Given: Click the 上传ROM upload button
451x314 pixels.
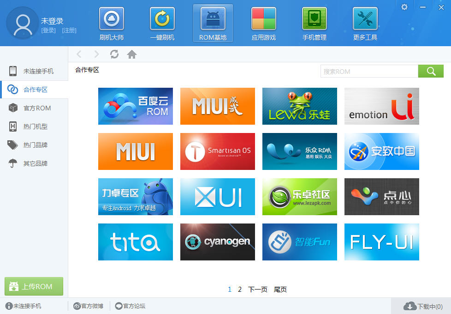Looking at the screenshot, I should point(34,286).
